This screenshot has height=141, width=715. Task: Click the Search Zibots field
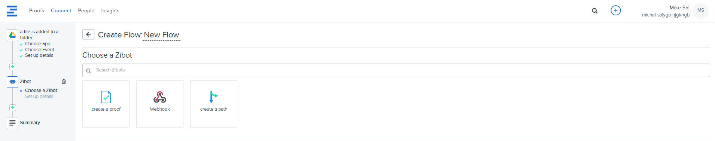396,70
